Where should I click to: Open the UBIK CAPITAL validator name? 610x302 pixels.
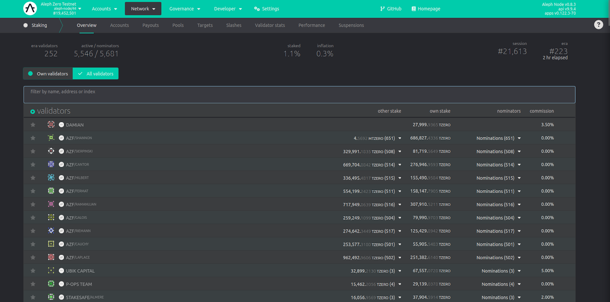click(80, 271)
